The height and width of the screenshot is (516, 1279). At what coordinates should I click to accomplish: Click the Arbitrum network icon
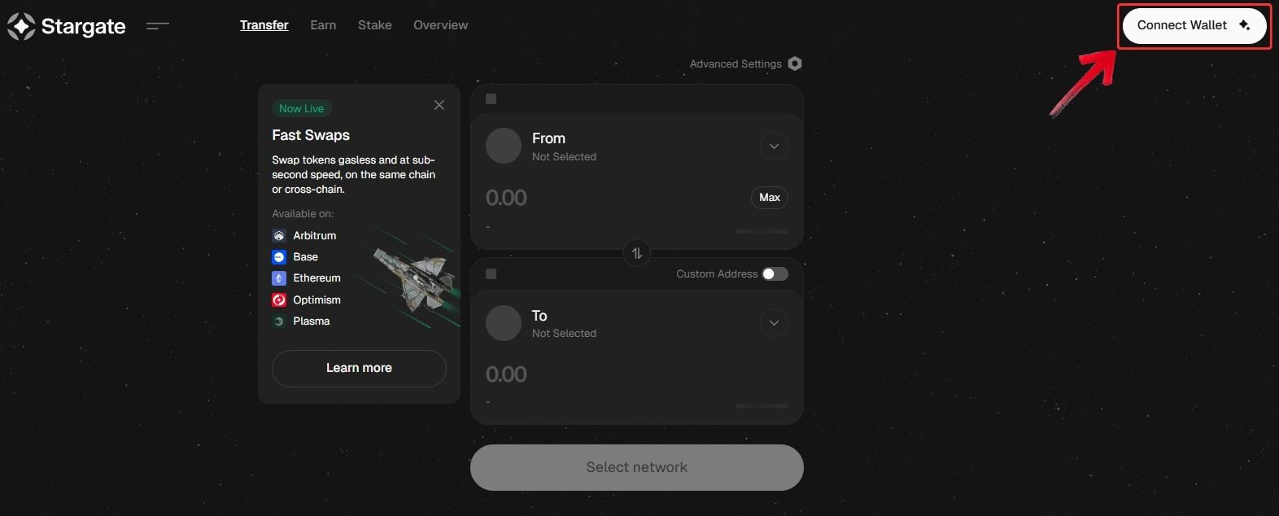279,235
